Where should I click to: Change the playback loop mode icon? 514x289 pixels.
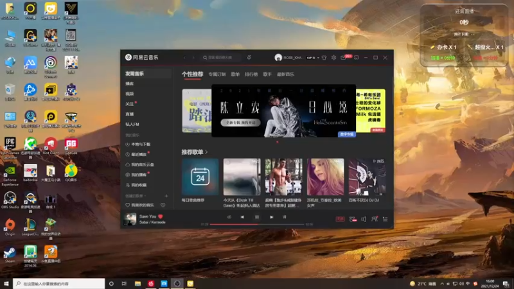229,217
